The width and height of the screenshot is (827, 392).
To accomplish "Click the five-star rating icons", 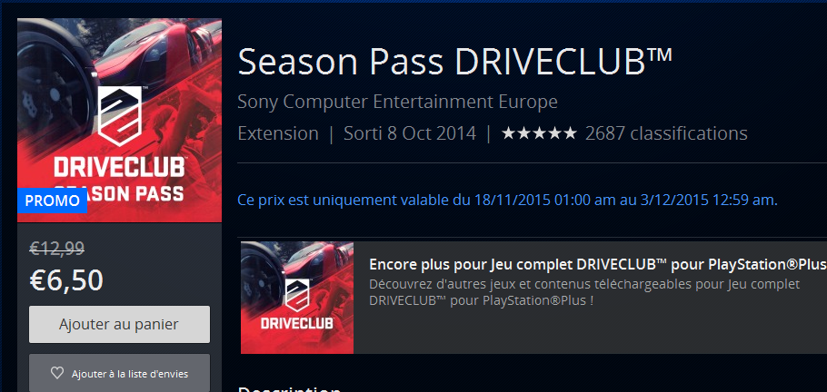I will 539,133.
